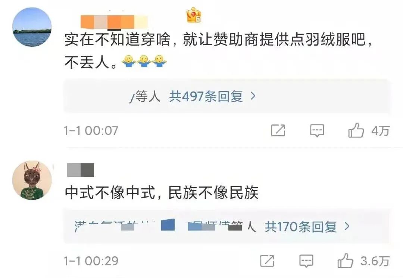This screenshot has height=278, width=403.
Task: Expand replies via chevron after 共170条回复
Action: coord(347,226)
